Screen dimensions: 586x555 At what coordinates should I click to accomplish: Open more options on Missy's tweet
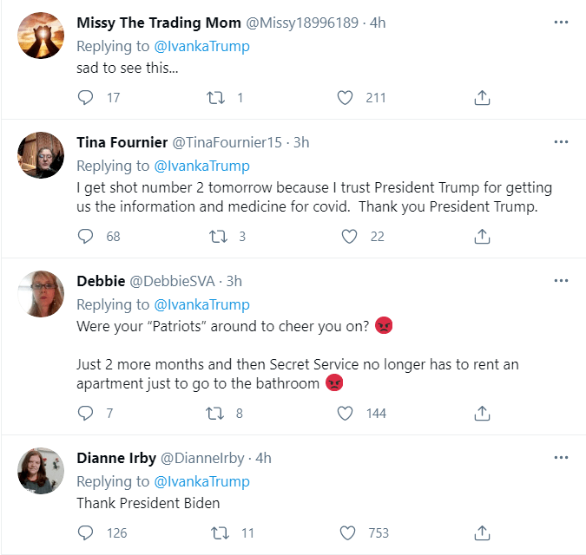pos(561,23)
